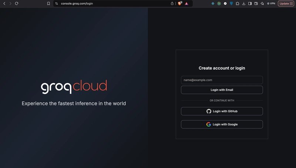Sign in using Login with Google

(x=222, y=124)
